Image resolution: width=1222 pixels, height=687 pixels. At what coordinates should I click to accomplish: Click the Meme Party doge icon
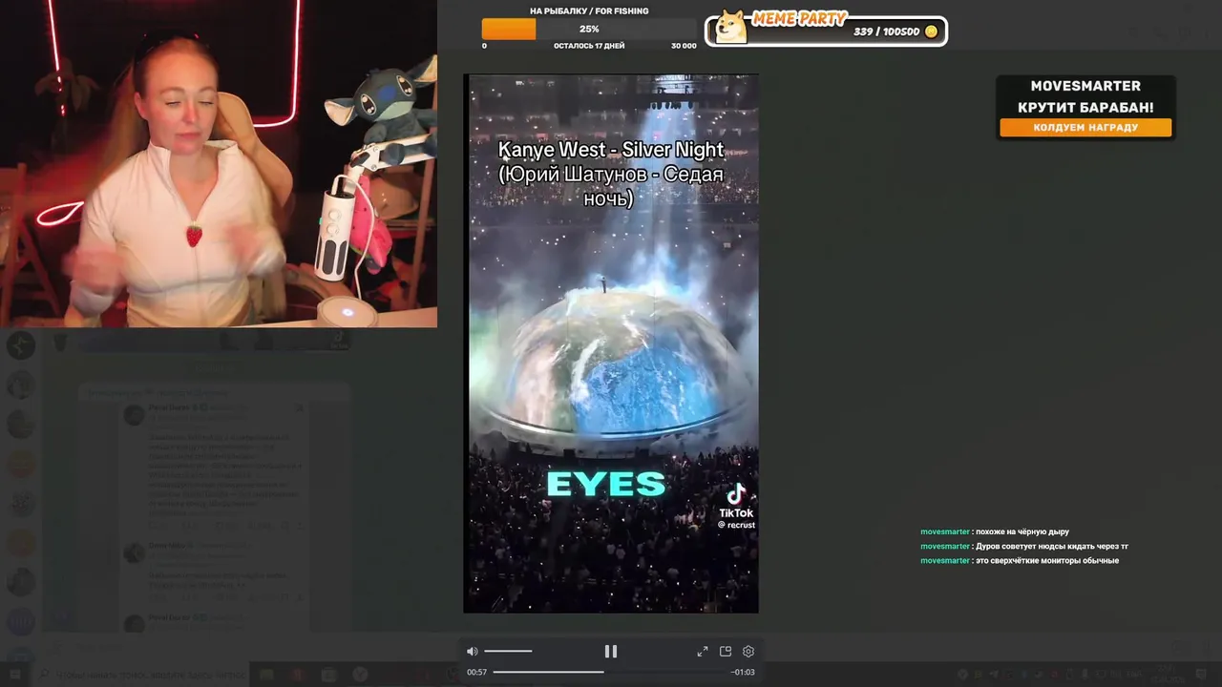click(x=732, y=27)
